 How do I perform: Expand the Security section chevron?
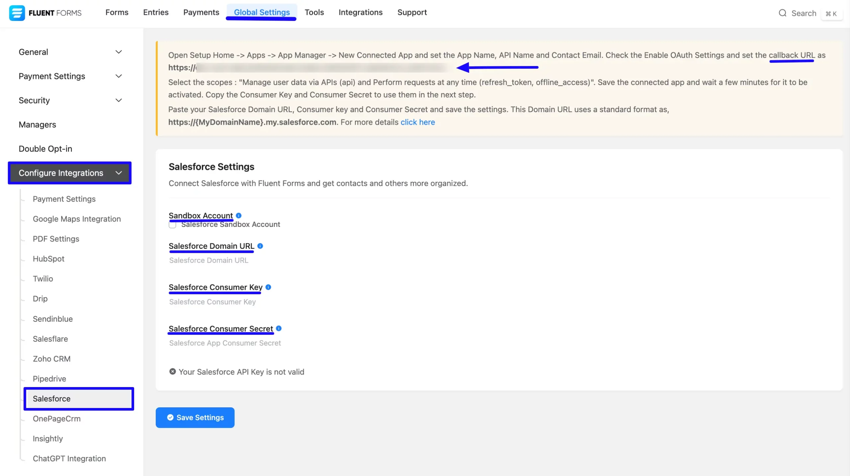click(x=119, y=101)
